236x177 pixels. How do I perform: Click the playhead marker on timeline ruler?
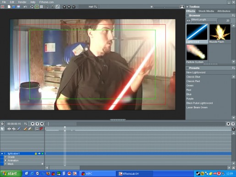pyautogui.click(x=65, y=129)
